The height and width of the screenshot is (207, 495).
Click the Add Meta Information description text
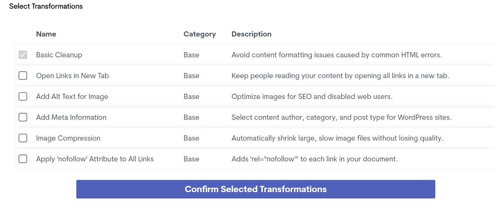[342, 117]
